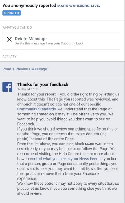Click the blue UPDATED badge
Screen dimensions: 125x203
pos(12,13)
